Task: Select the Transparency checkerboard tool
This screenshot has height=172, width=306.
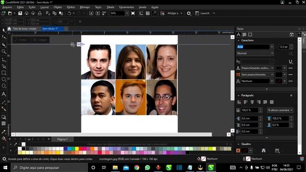Action: tap(3, 123)
